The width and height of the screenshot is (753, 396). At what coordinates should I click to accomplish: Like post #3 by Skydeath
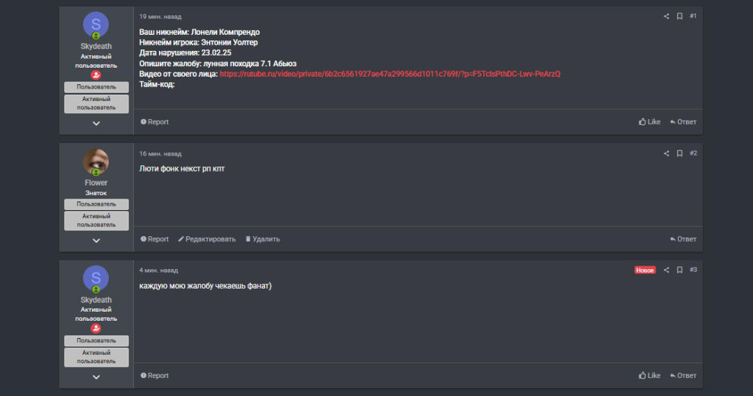(649, 375)
